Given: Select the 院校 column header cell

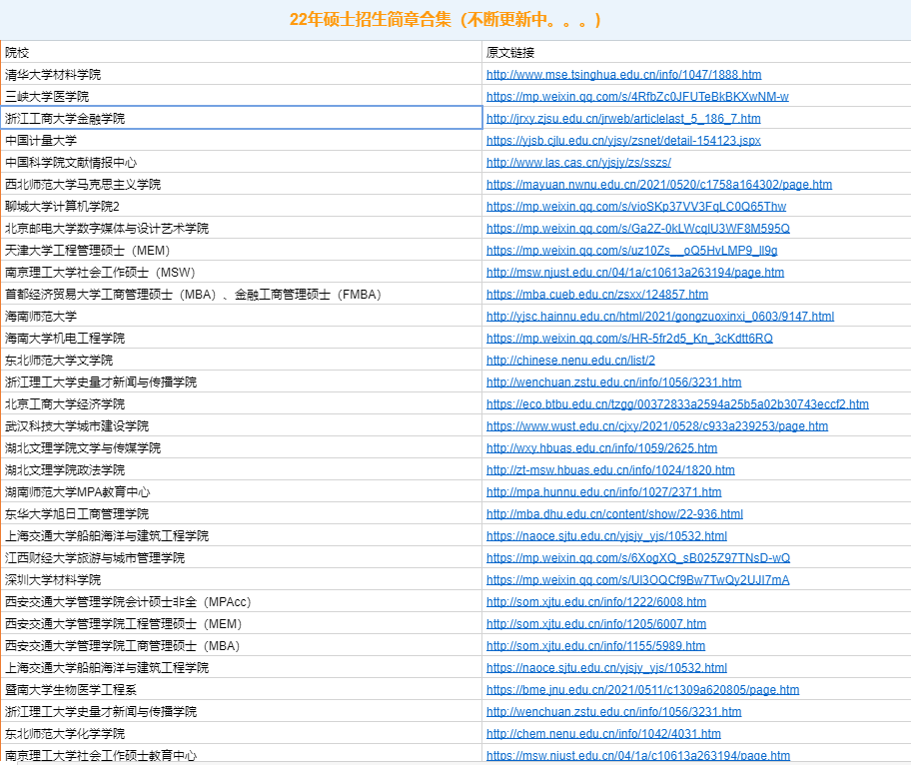Looking at the screenshot, I should pos(241,52).
